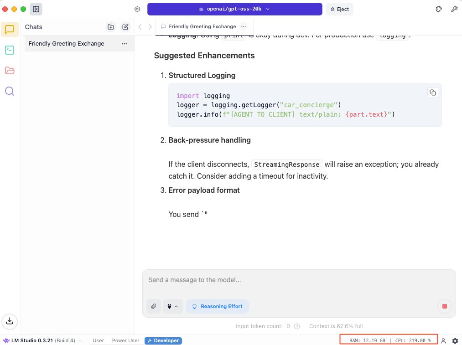Attach a file with paperclip icon
The image size is (462, 345).
[x=154, y=306]
